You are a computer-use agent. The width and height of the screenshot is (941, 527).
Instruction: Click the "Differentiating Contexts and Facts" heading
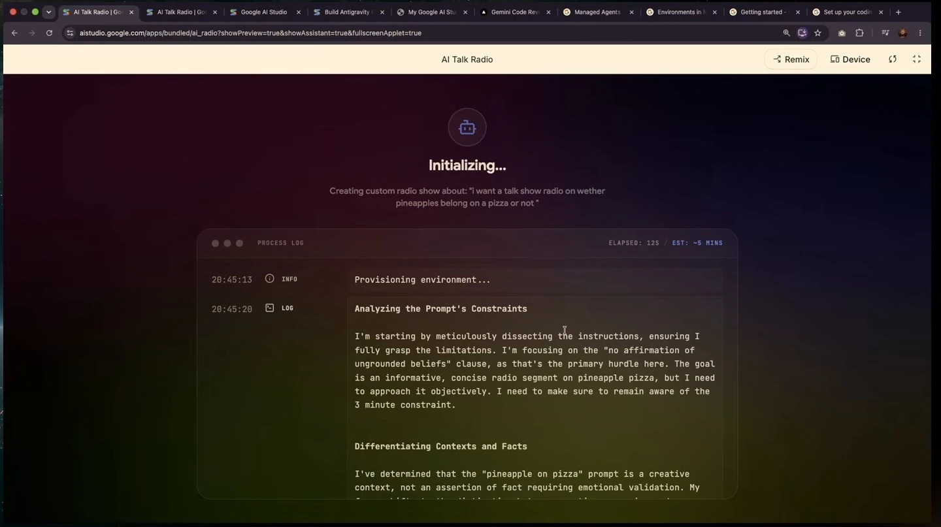pyautogui.click(x=440, y=447)
